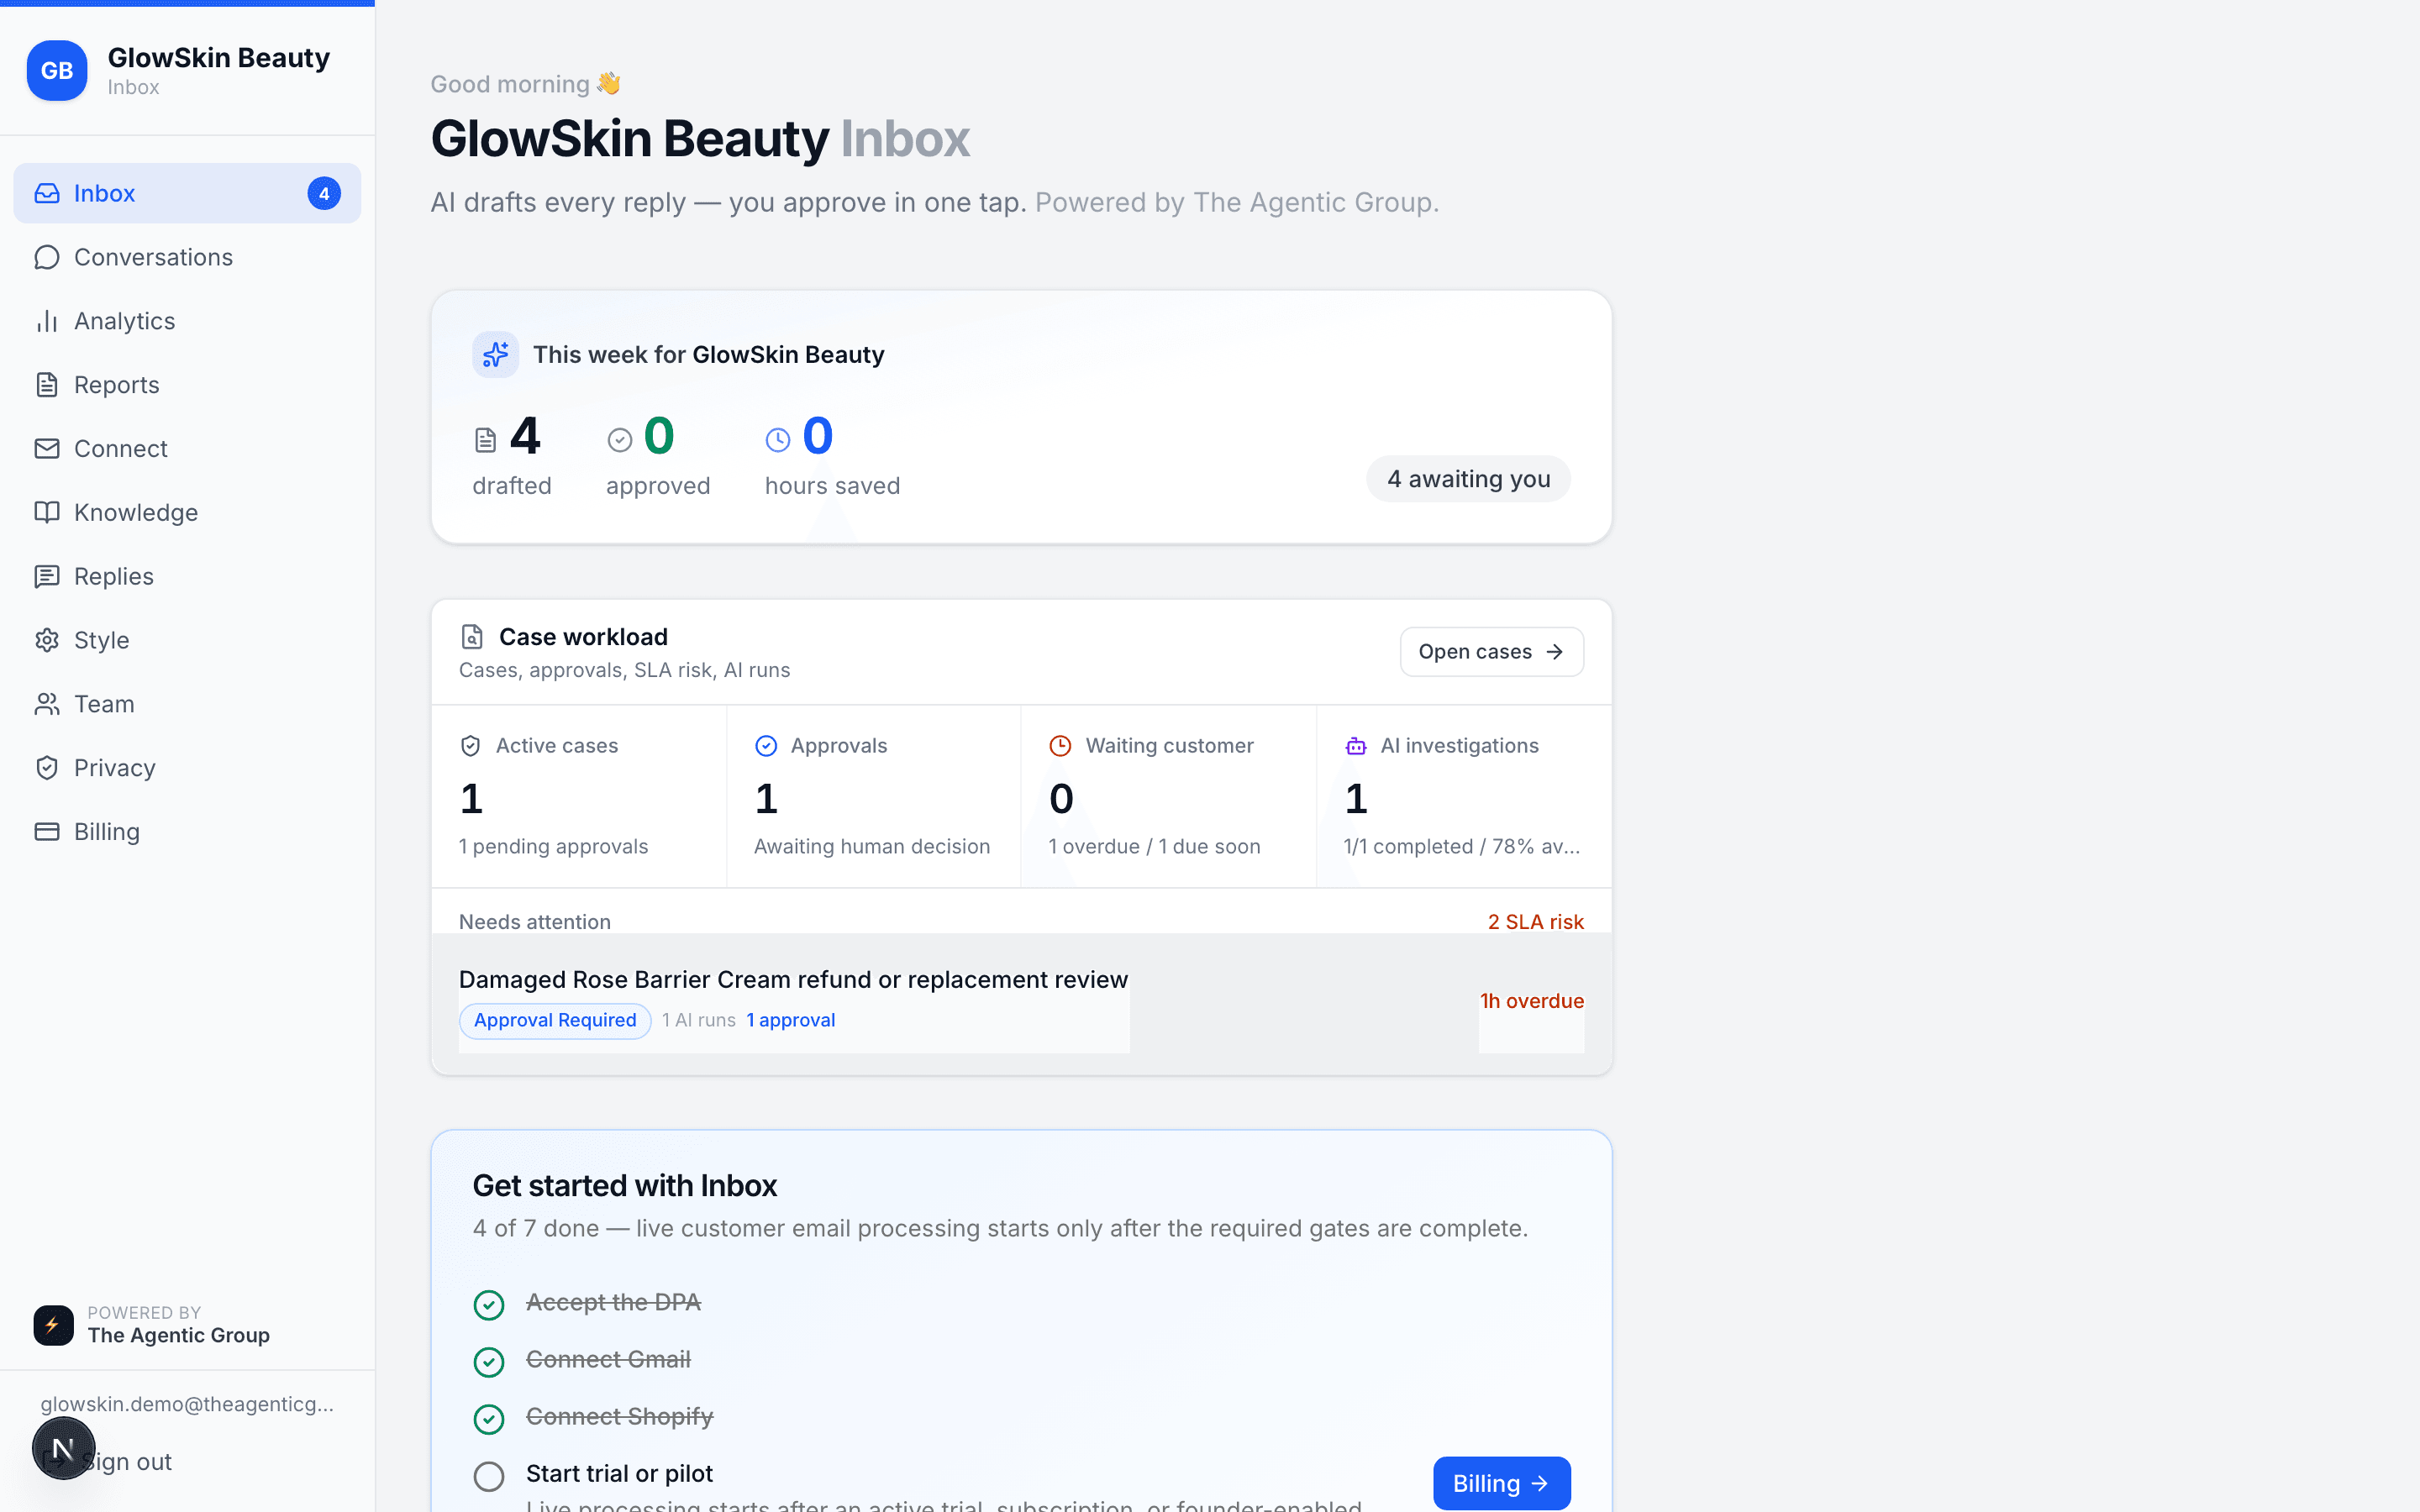Click the round N avatar badge

63,1448
